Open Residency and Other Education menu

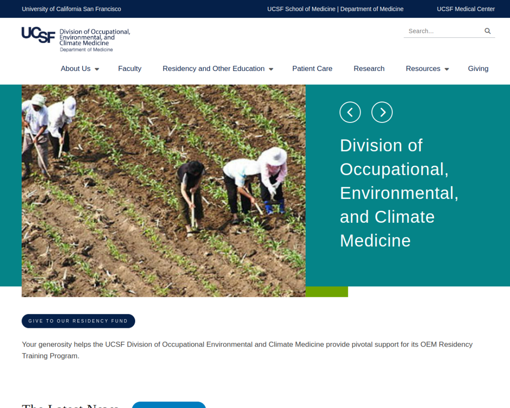coord(214,69)
